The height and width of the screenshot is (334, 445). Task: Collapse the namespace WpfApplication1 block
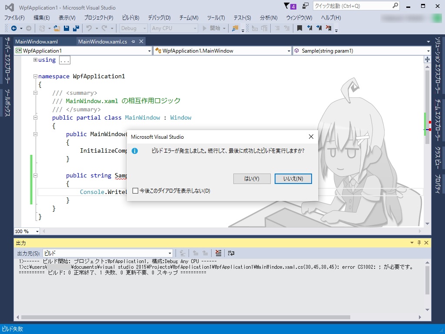tap(35, 77)
